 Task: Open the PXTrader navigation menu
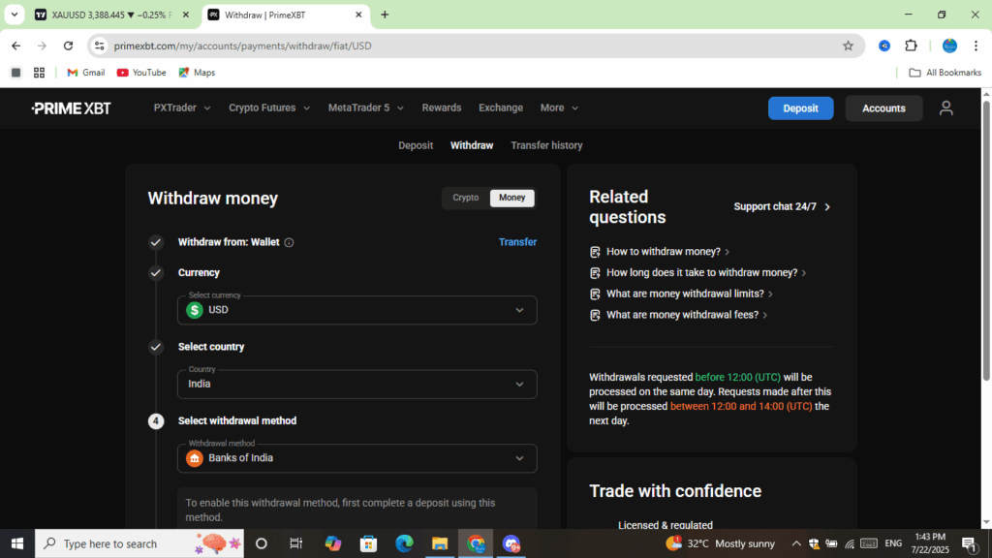(x=181, y=108)
